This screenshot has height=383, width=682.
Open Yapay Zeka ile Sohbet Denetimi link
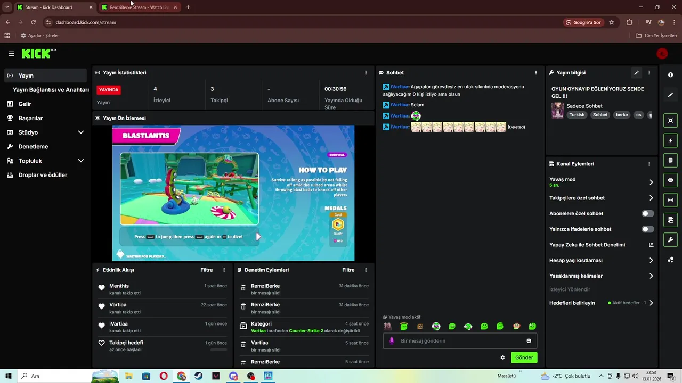pyautogui.click(x=601, y=245)
